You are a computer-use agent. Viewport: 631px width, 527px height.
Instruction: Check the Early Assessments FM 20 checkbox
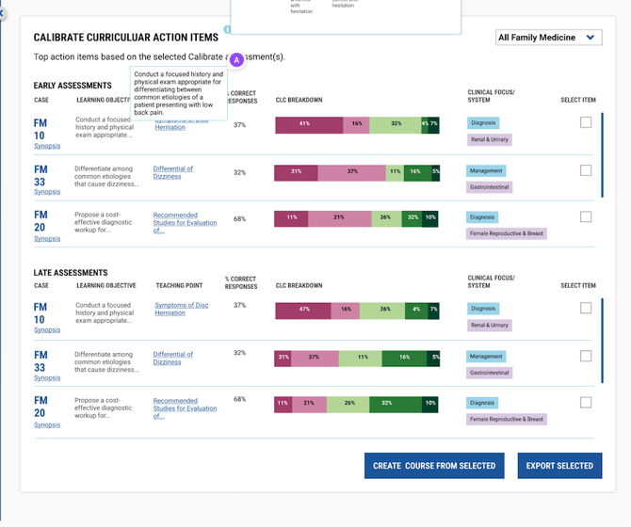586,216
